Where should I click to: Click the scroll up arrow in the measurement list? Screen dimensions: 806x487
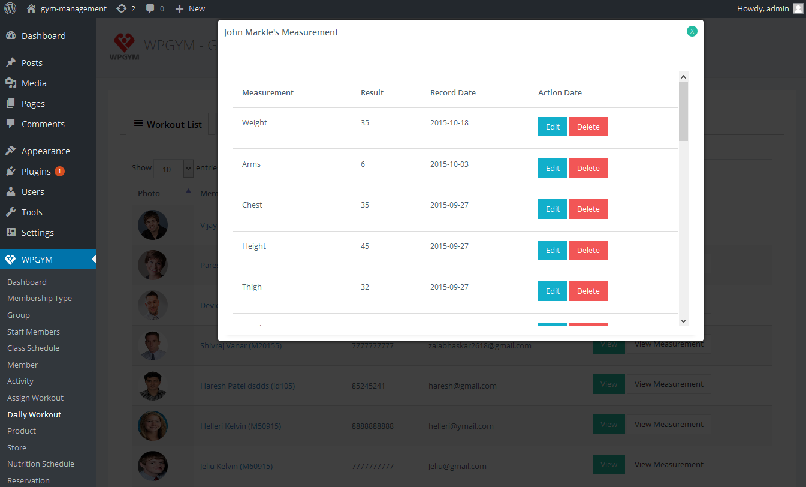[683, 77]
